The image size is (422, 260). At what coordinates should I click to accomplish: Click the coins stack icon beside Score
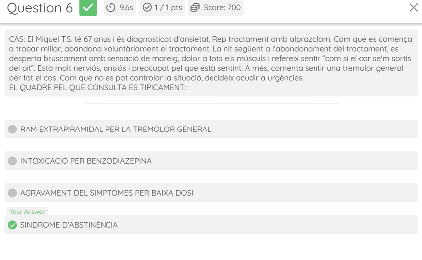pyautogui.click(x=195, y=8)
